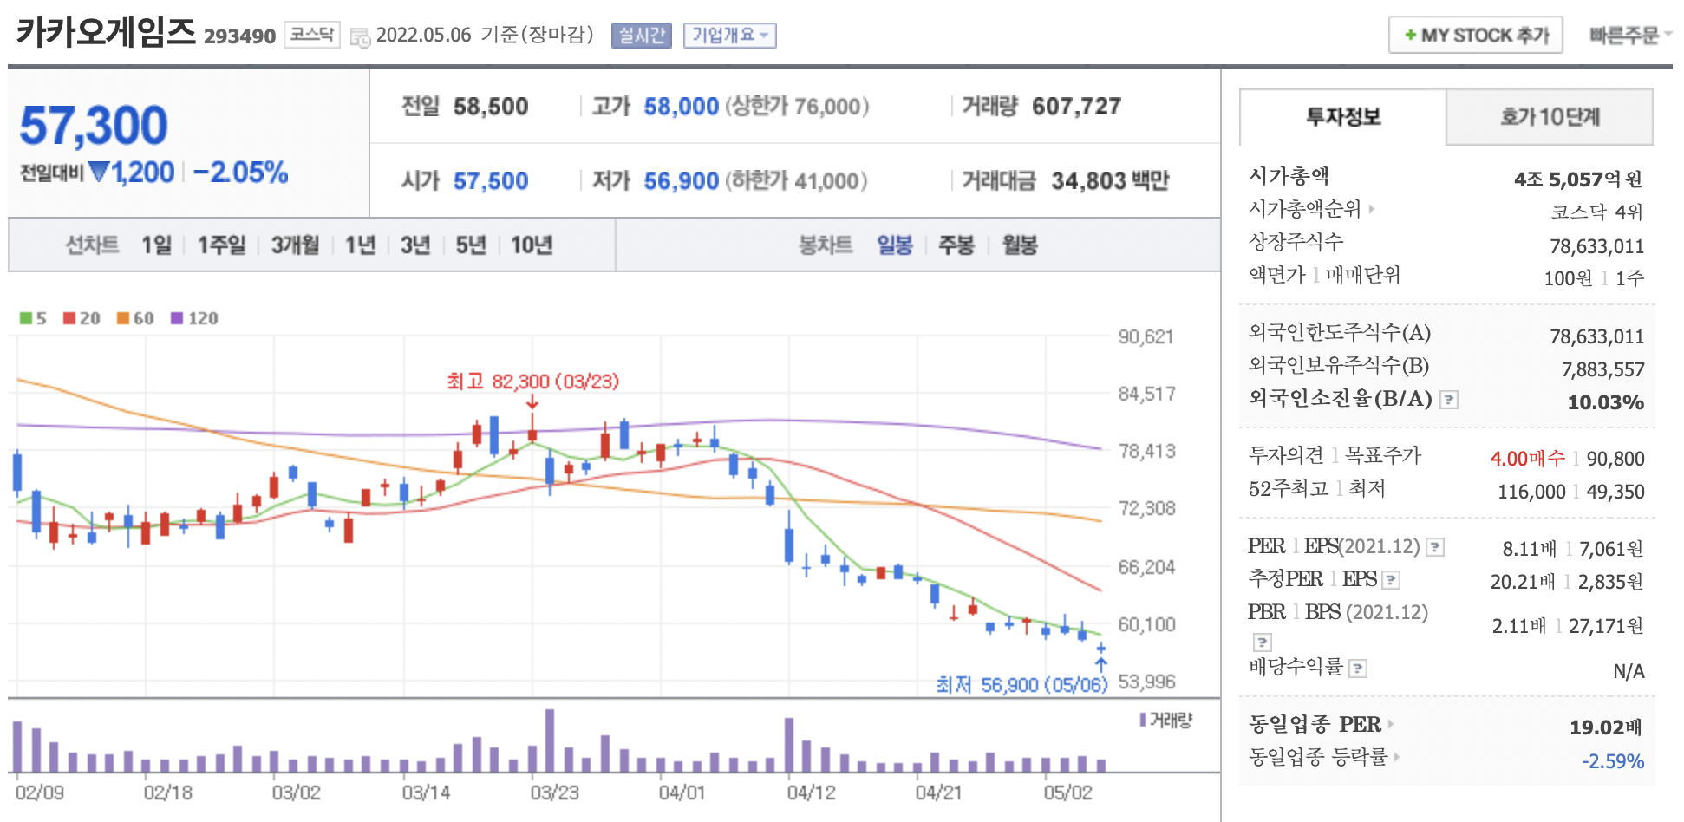Click the red arrow marking 최고 82,300
Screen dimensions: 1684x822
(x=532, y=401)
